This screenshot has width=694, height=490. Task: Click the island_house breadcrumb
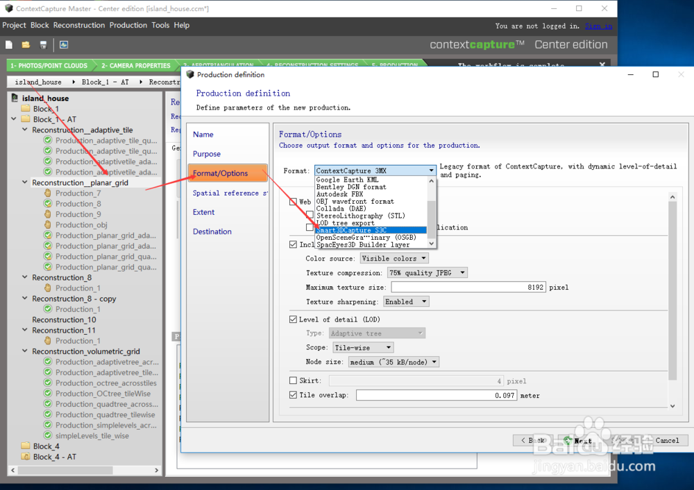click(38, 82)
